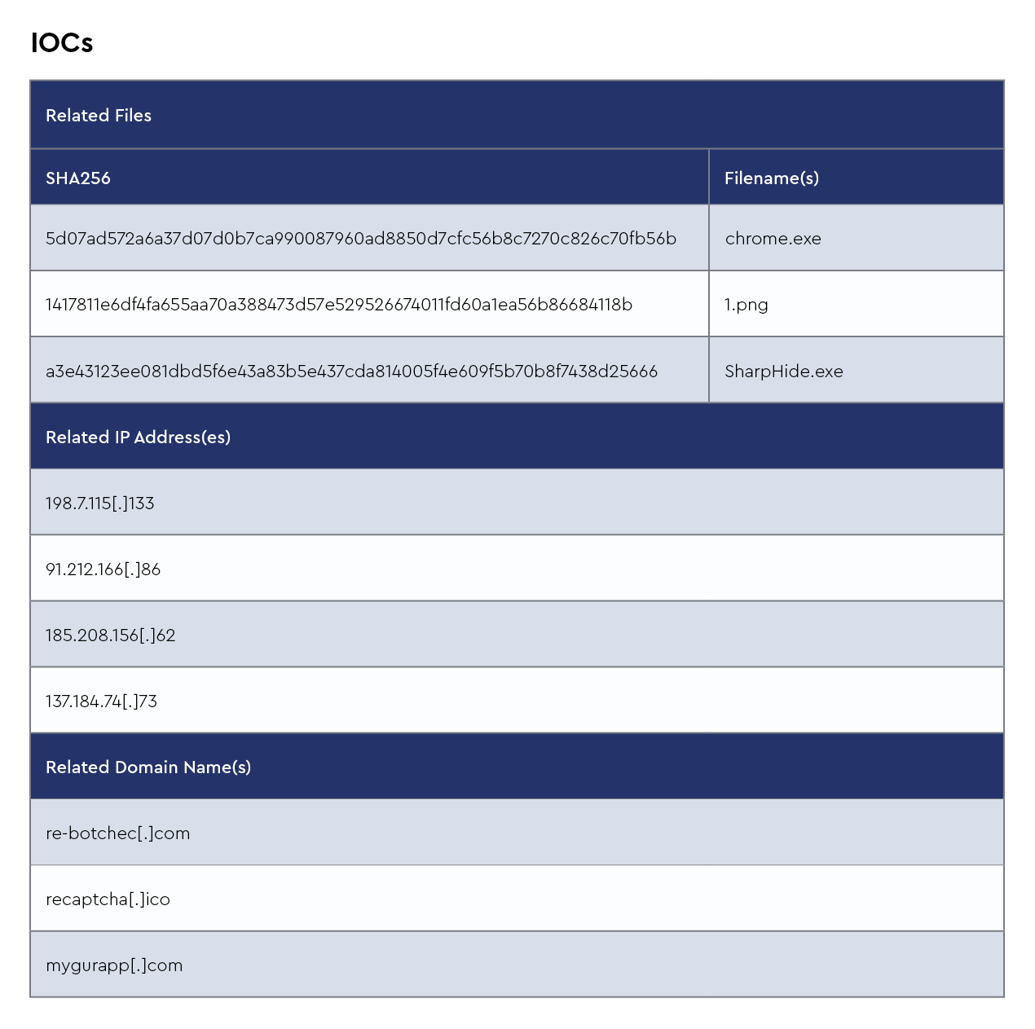Click the SHA256 hash starting with a3e43123
This screenshot has height=1029, width=1035.
point(351,372)
